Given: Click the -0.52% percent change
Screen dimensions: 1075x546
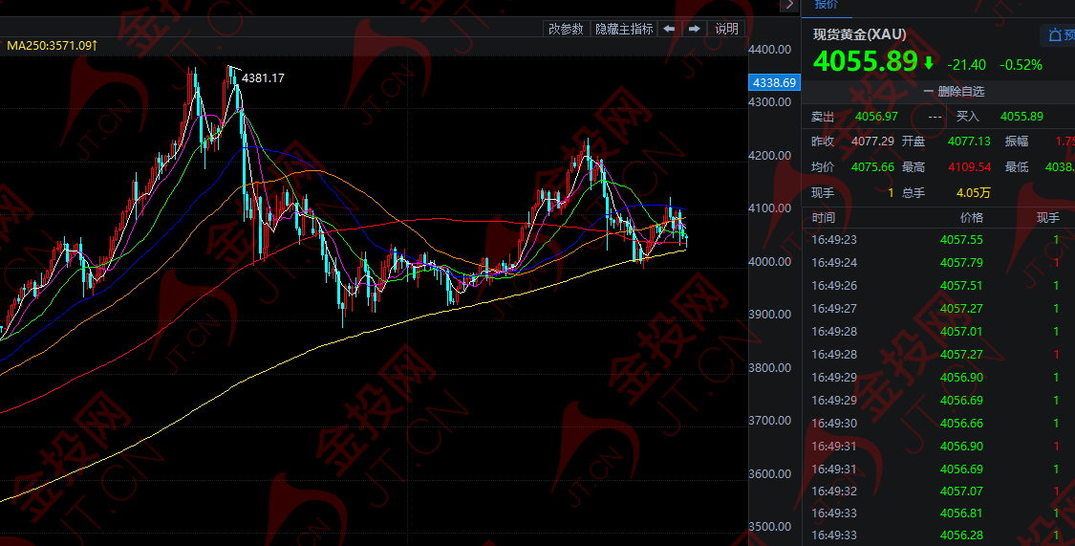Looking at the screenshot, I should click(x=1021, y=65).
